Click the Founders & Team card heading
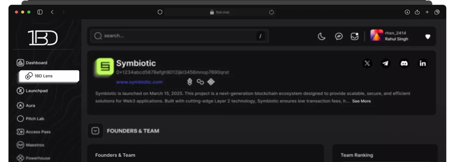This screenshot has width=455, height=162. click(115, 155)
